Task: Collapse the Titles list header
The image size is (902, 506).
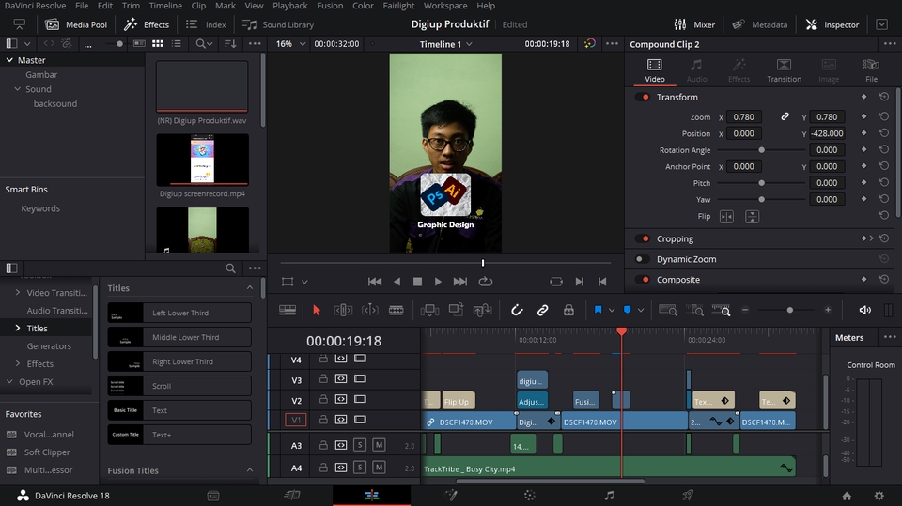Action: pyautogui.click(x=250, y=287)
